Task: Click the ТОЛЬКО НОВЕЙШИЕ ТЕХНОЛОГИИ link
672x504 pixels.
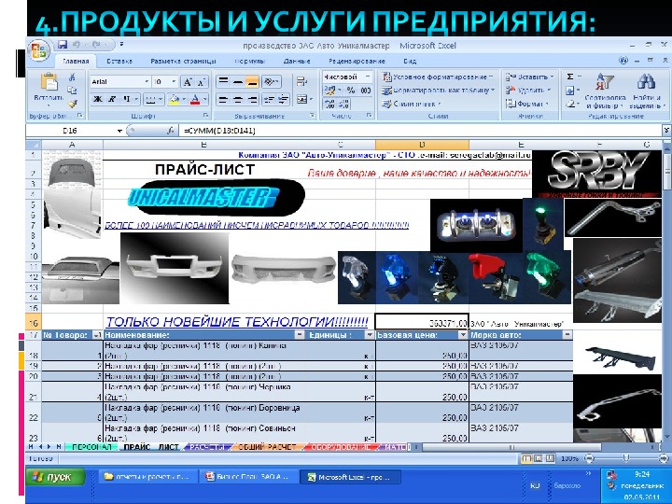Action: point(236,322)
